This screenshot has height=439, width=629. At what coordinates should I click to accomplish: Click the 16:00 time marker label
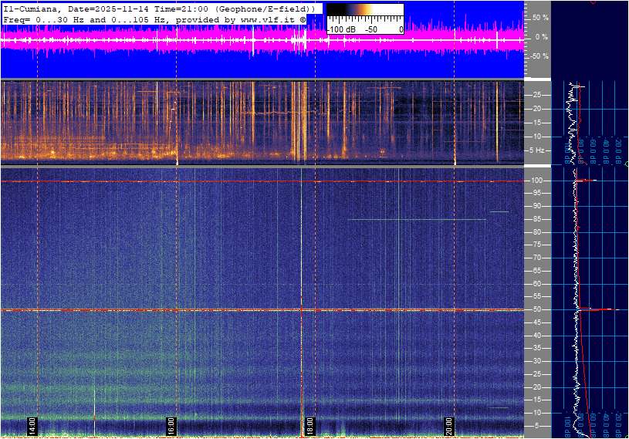click(171, 425)
